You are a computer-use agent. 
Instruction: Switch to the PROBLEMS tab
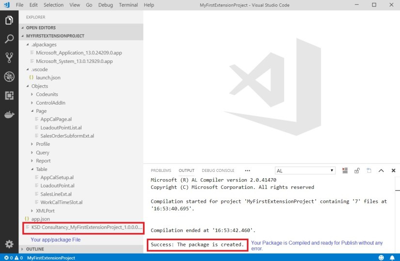pyautogui.click(x=160, y=170)
